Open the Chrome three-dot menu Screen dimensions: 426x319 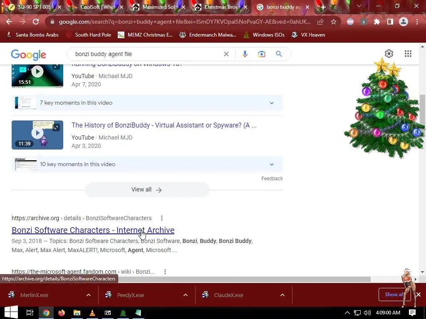pyautogui.click(x=417, y=22)
